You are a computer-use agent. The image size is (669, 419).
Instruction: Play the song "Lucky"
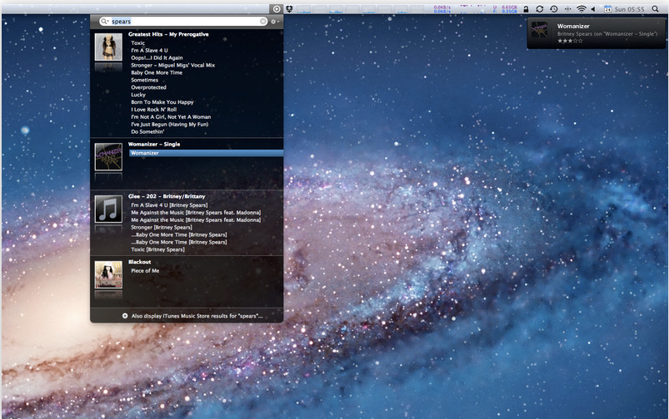[x=138, y=95]
